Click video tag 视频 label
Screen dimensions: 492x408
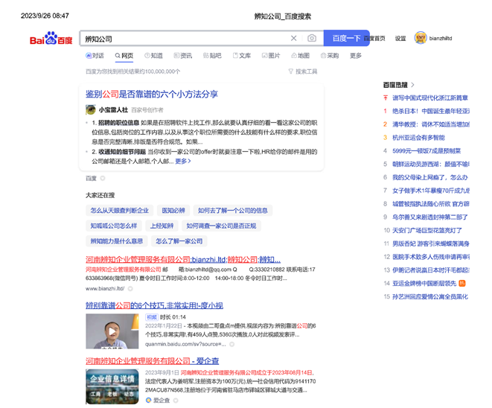(x=152, y=317)
